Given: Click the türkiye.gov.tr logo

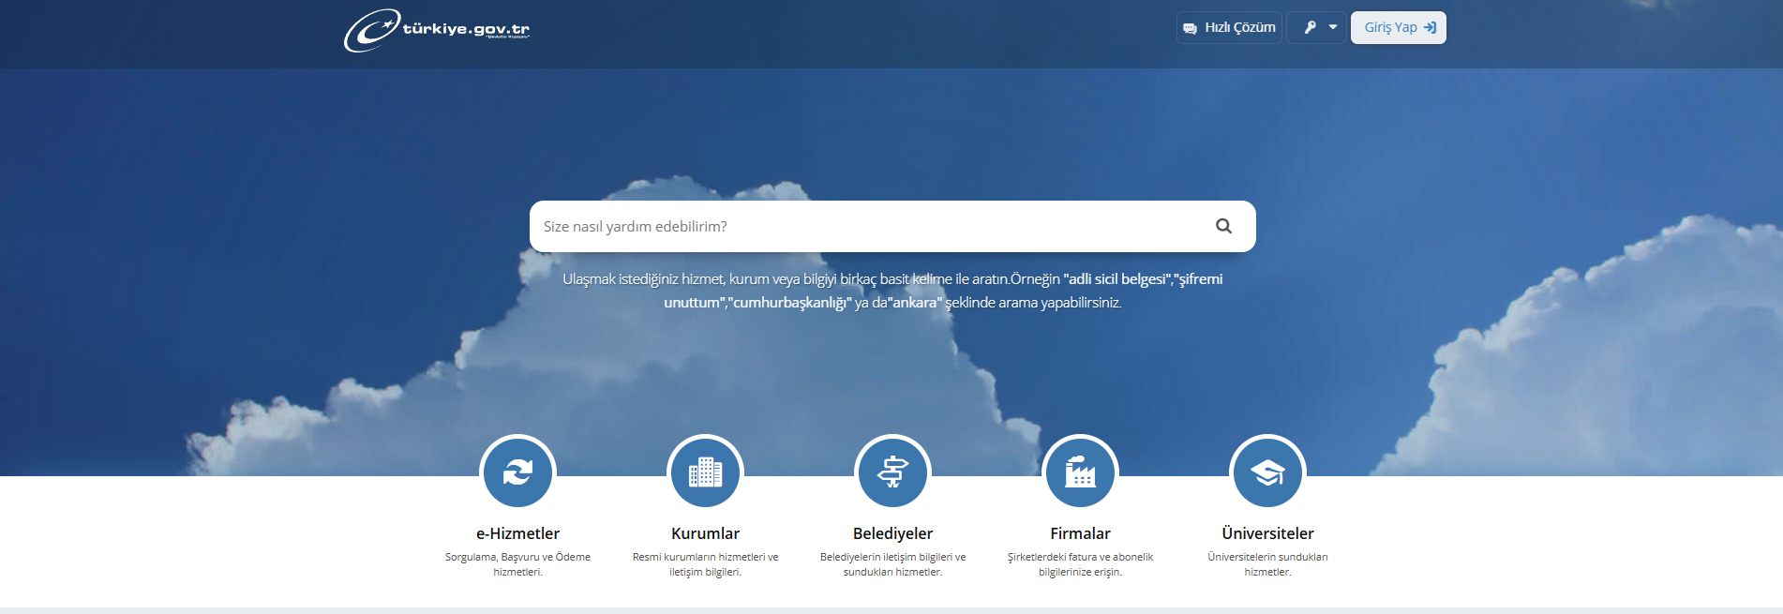Looking at the screenshot, I should 437,30.
